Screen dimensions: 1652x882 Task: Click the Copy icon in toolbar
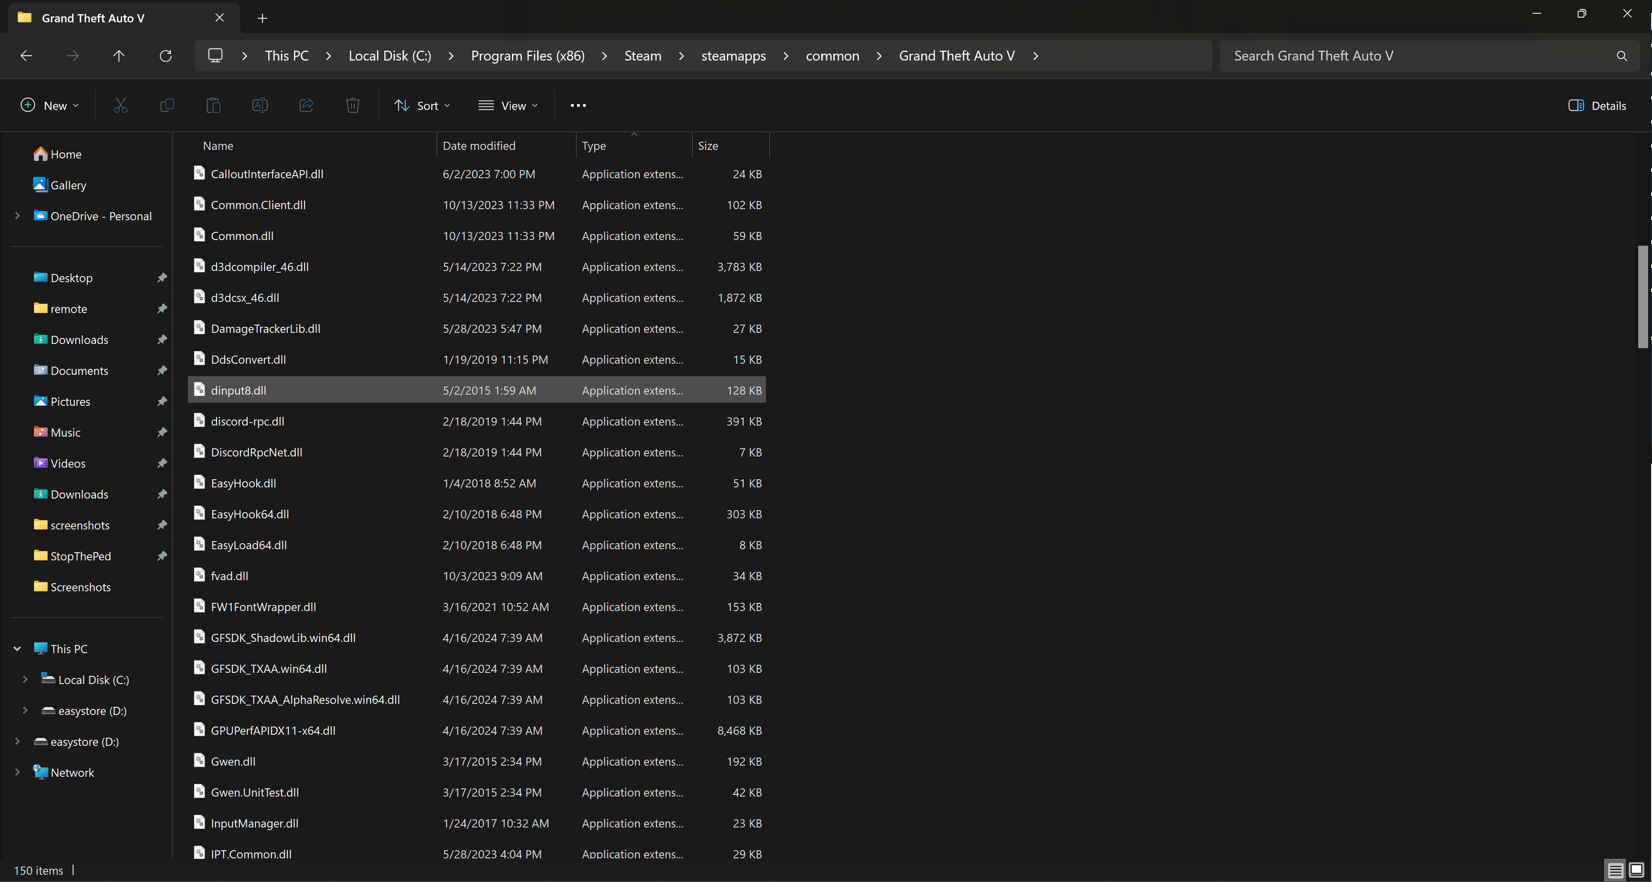[167, 106]
